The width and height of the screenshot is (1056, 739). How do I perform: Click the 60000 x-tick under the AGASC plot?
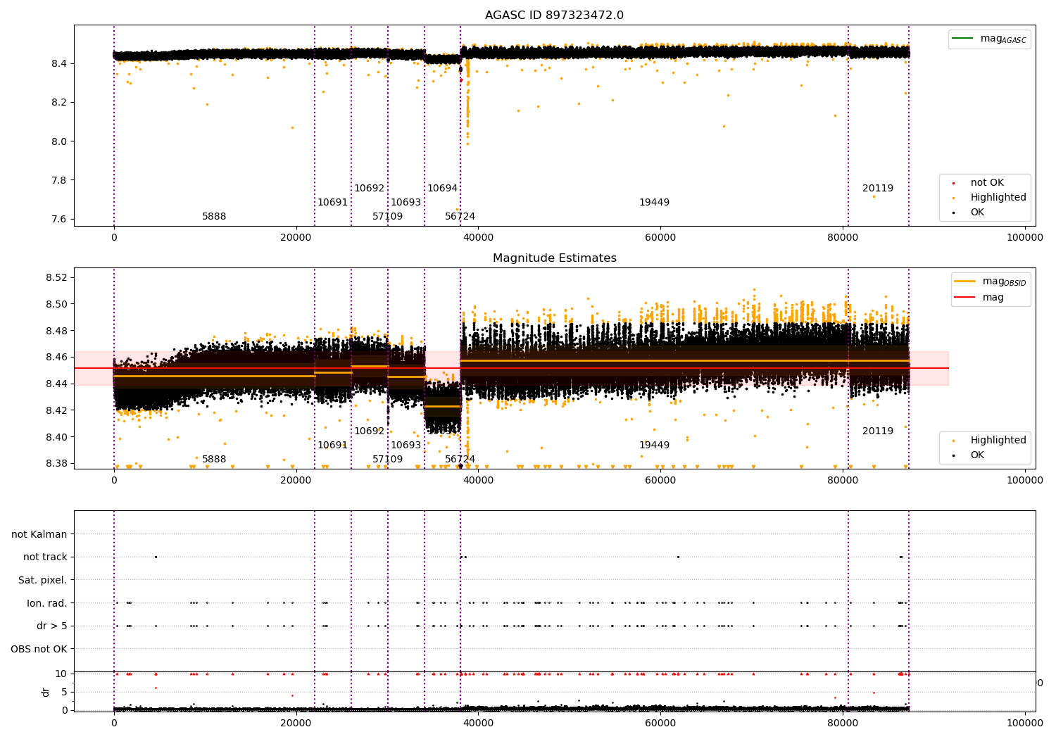660,238
